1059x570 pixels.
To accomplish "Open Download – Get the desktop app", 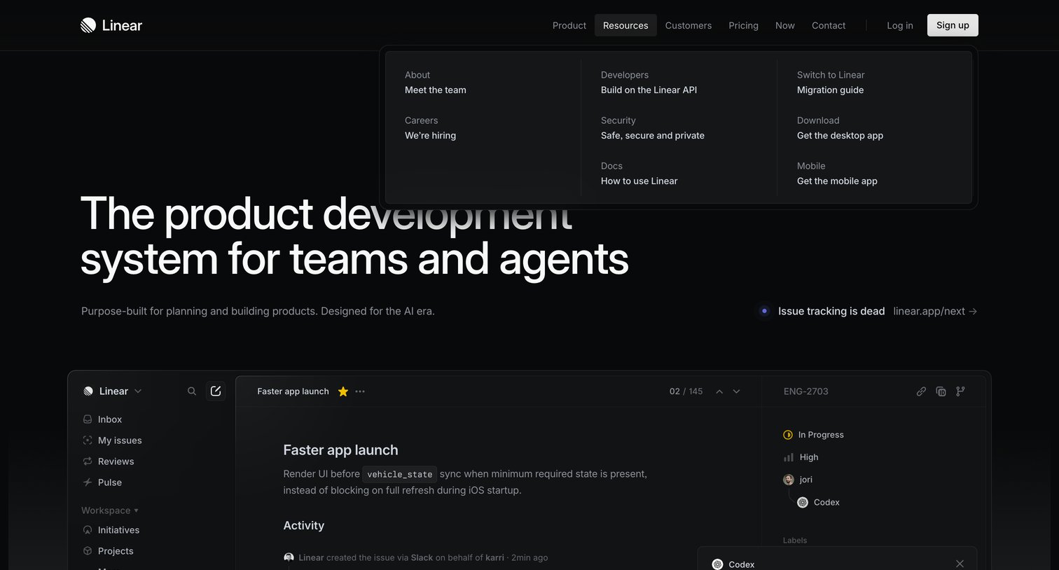I will pos(840,128).
